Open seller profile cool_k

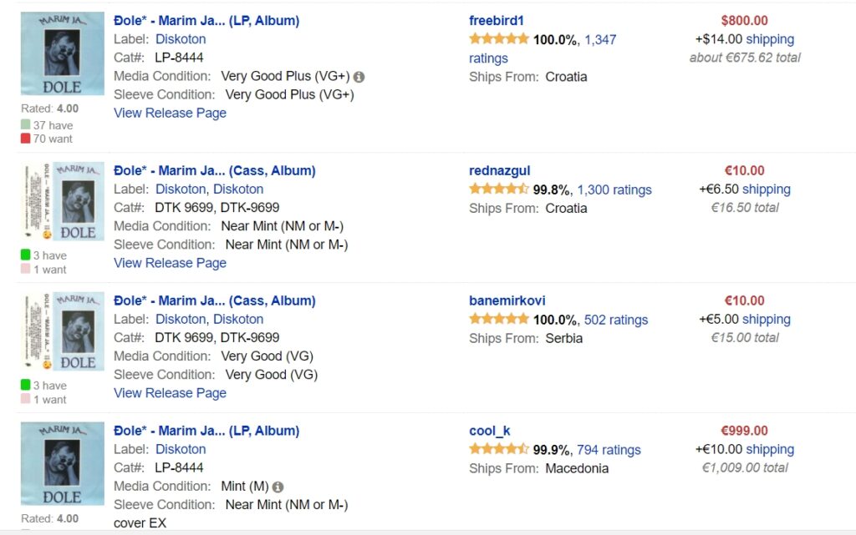pyautogui.click(x=490, y=431)
